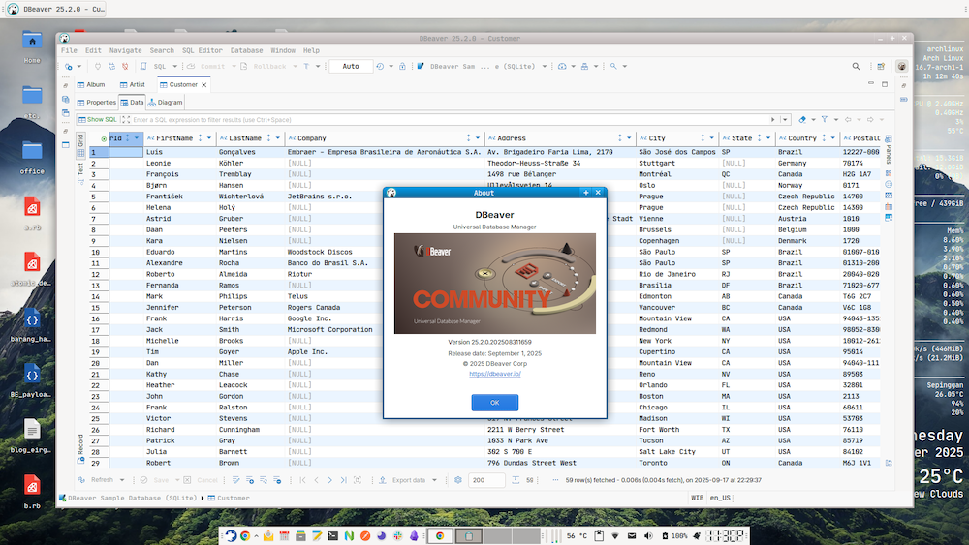Click the OK button in About dialog

(494, 402)
